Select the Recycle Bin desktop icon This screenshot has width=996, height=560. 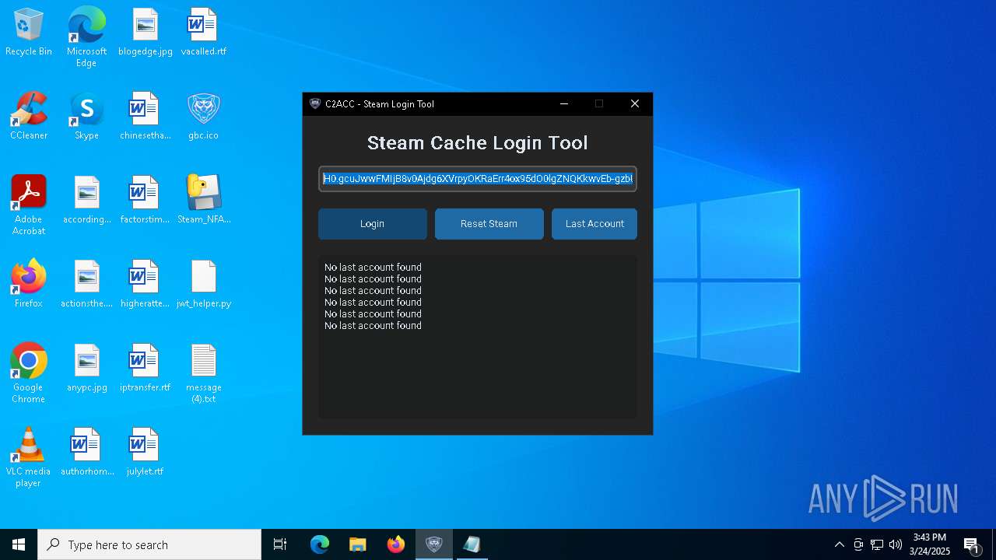pos(29,33)
